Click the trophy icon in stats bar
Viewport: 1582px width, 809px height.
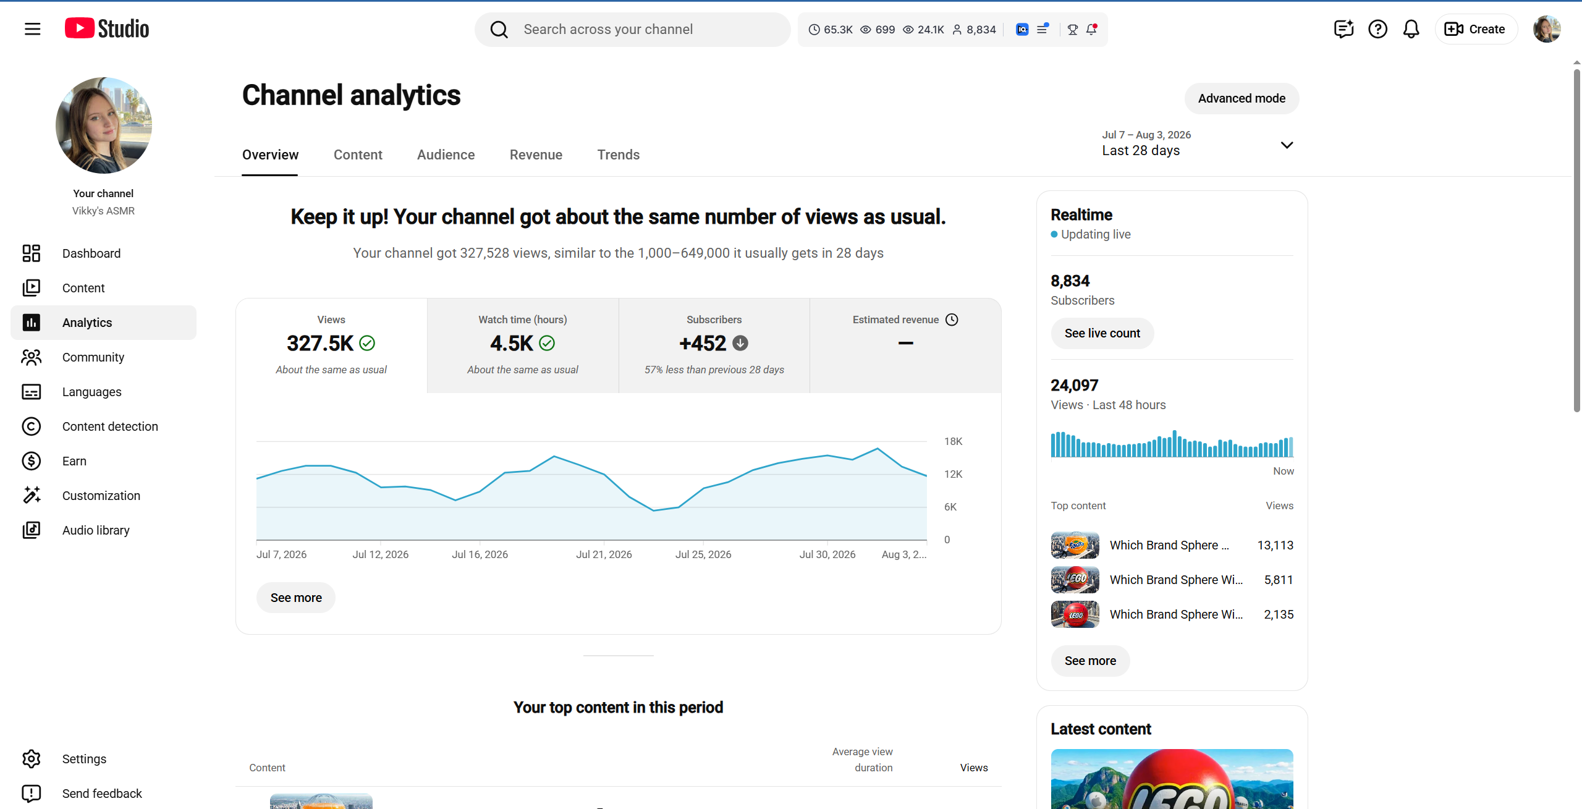point(1073,30)
